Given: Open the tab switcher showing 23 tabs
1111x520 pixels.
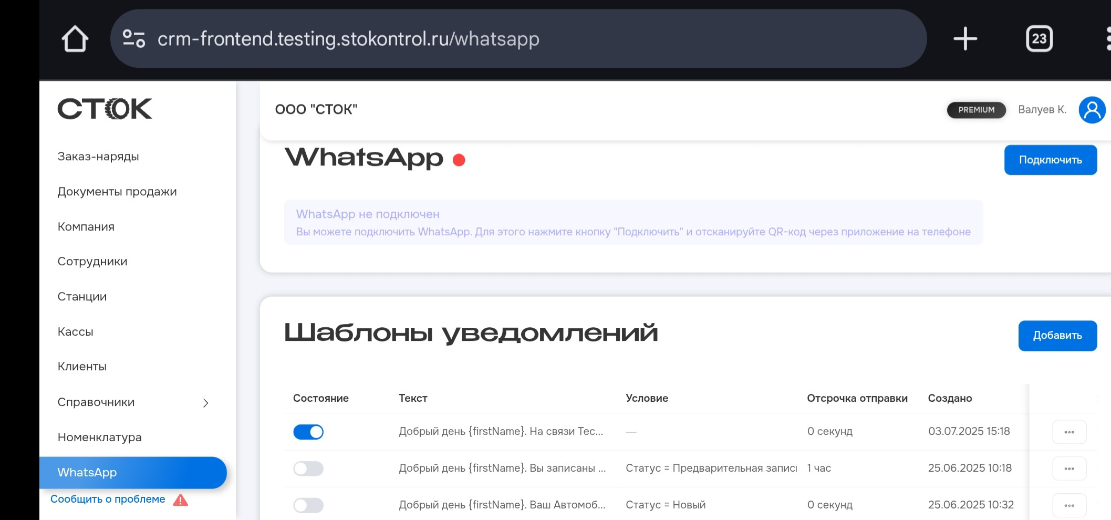Looking at the screenshot, I should click(x=1039, y=39).
